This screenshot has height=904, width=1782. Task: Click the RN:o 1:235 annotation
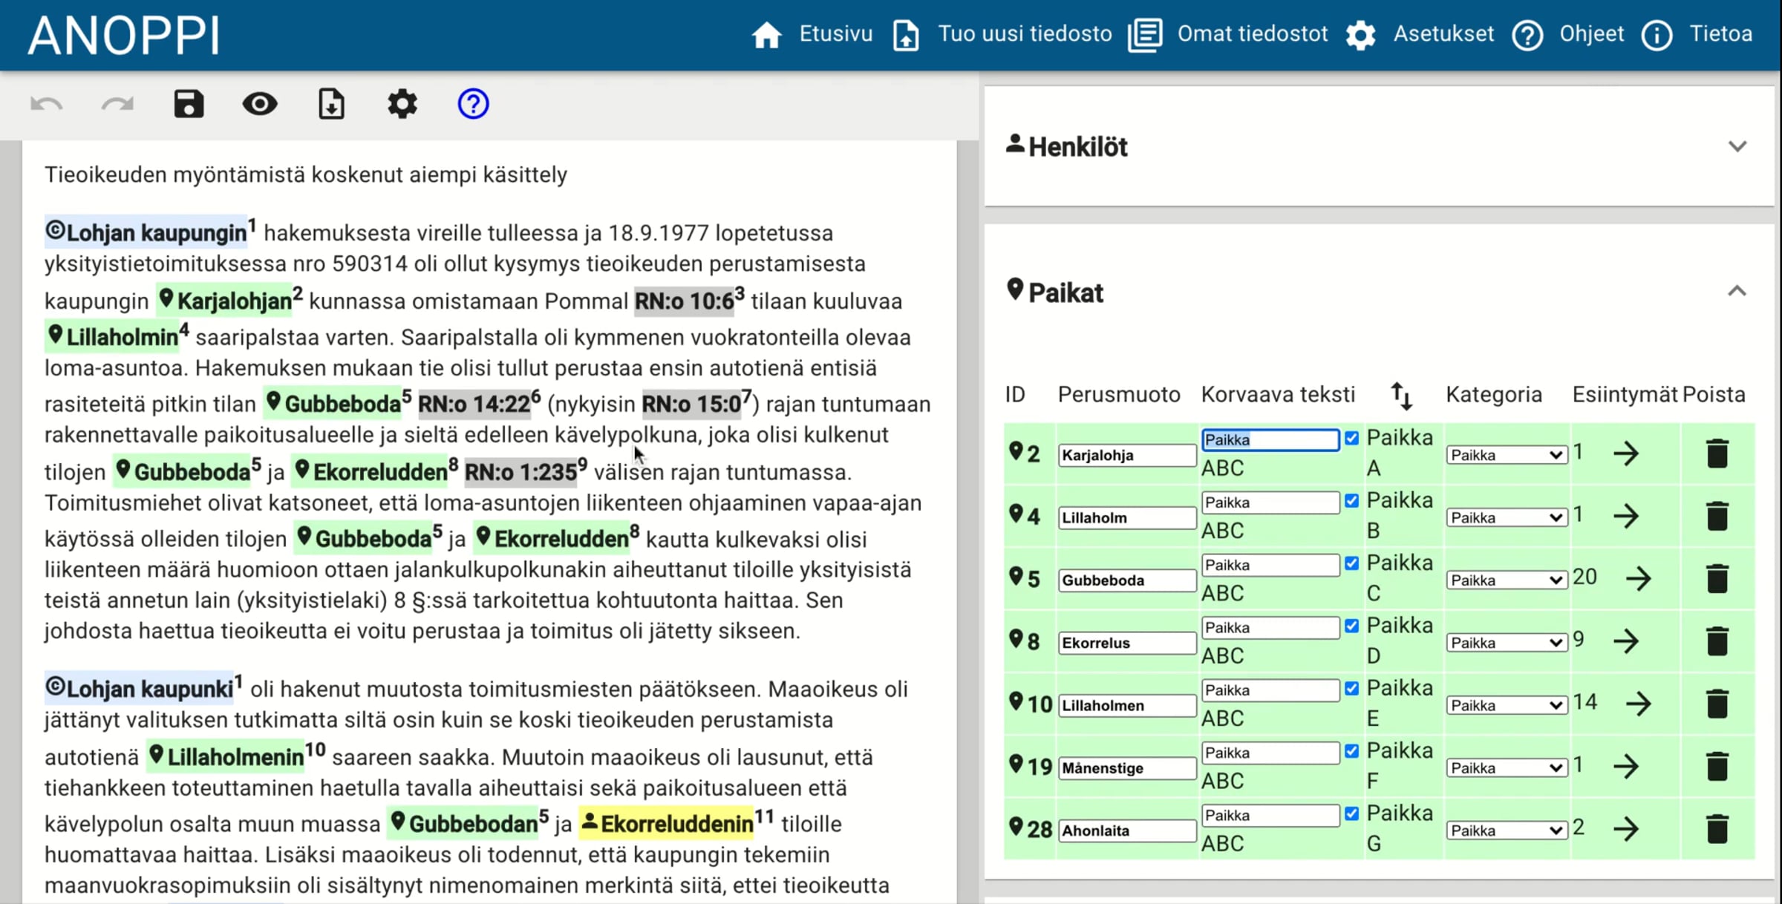[x=520, y=471]
